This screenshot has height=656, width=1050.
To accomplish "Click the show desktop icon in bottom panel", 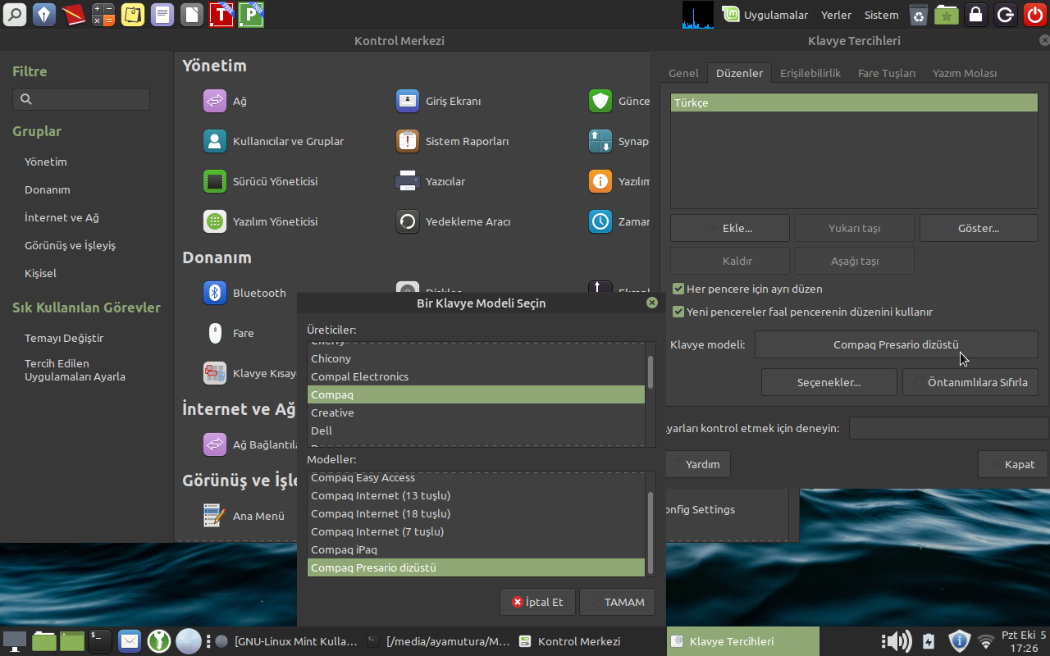I will tap(15, 641).
